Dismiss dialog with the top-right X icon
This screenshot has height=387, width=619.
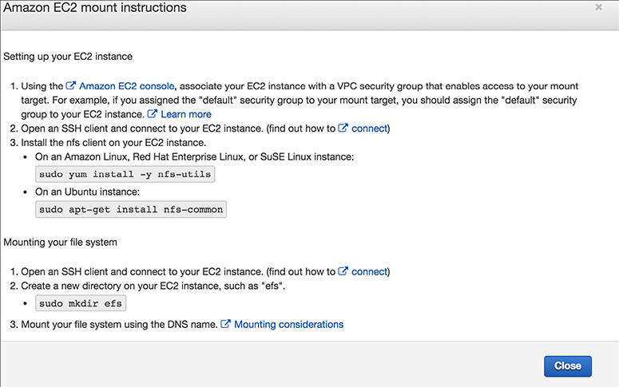pos(599,7)
